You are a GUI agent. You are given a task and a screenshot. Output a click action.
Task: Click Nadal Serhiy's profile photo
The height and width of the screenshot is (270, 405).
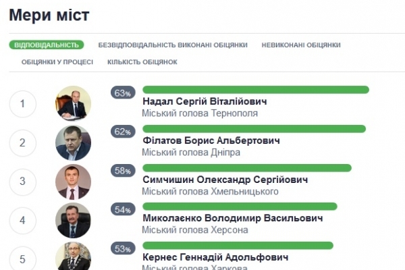point(73,103)
